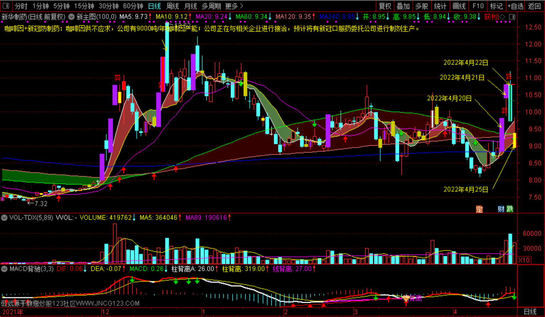Open the VOL-TDX indicator dropdown arrow
545x317 pixels.
tap(4, 217)
